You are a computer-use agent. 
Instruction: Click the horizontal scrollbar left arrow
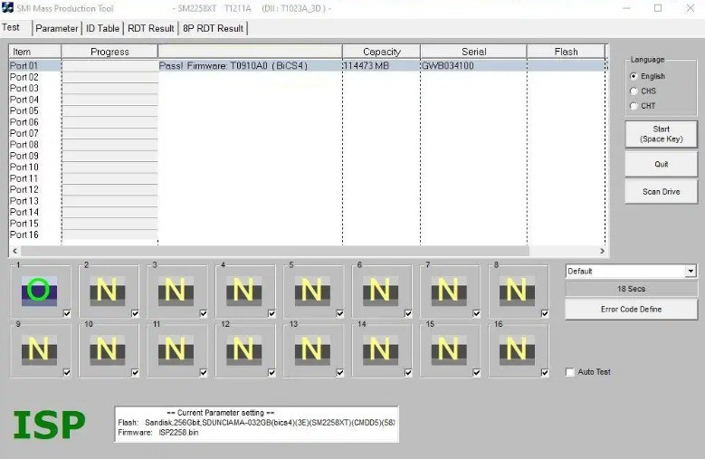(x=14, y=251)
